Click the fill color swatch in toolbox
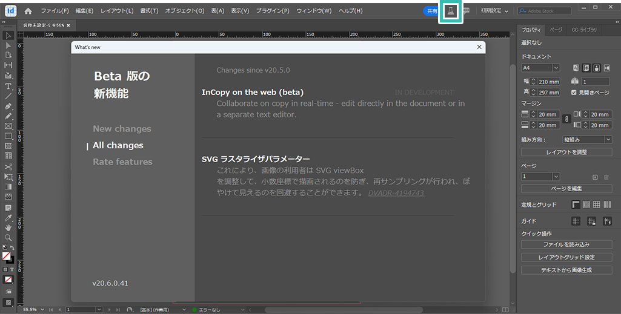Screen dimensions: 621x314 [x=7, y=256]
